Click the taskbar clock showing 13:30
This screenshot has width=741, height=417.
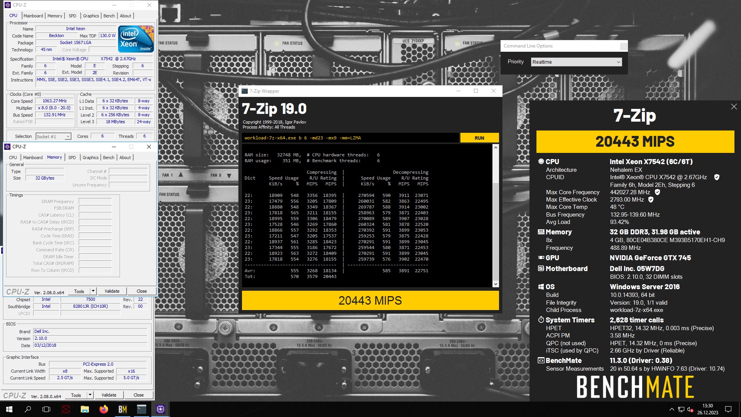pos(708,409)
